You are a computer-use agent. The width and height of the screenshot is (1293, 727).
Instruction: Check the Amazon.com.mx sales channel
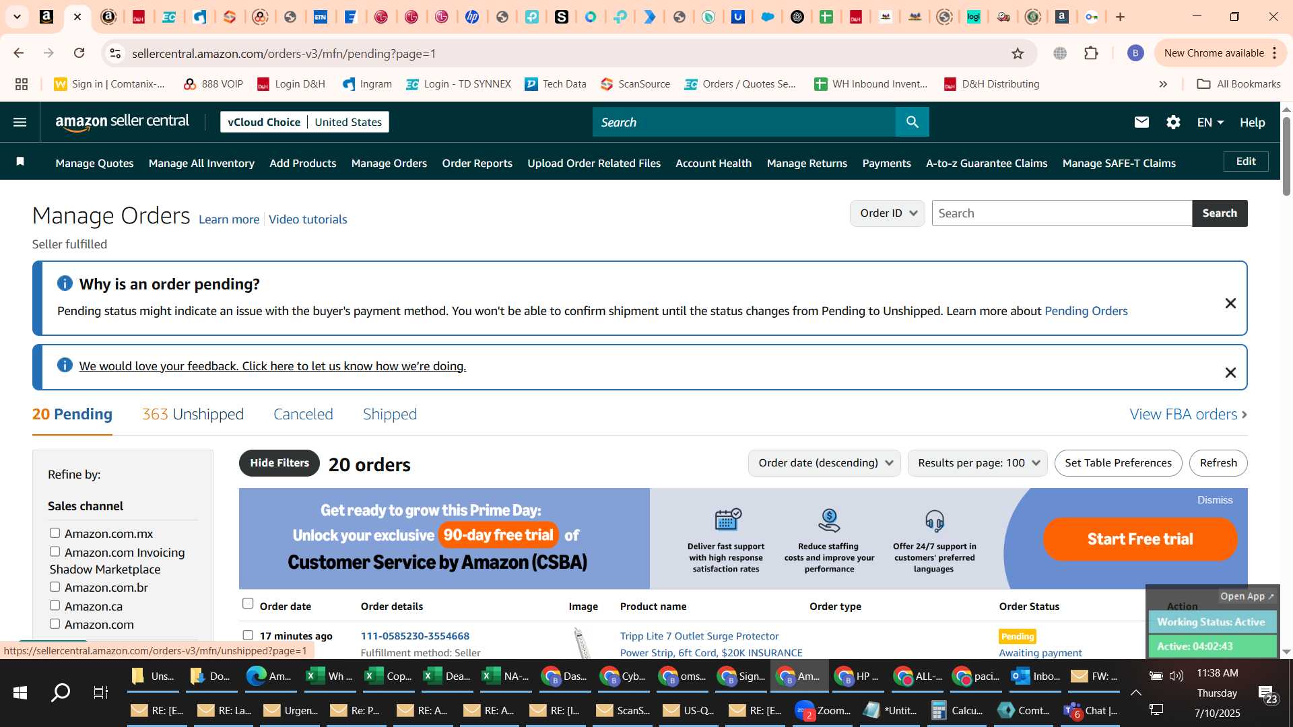55,533
